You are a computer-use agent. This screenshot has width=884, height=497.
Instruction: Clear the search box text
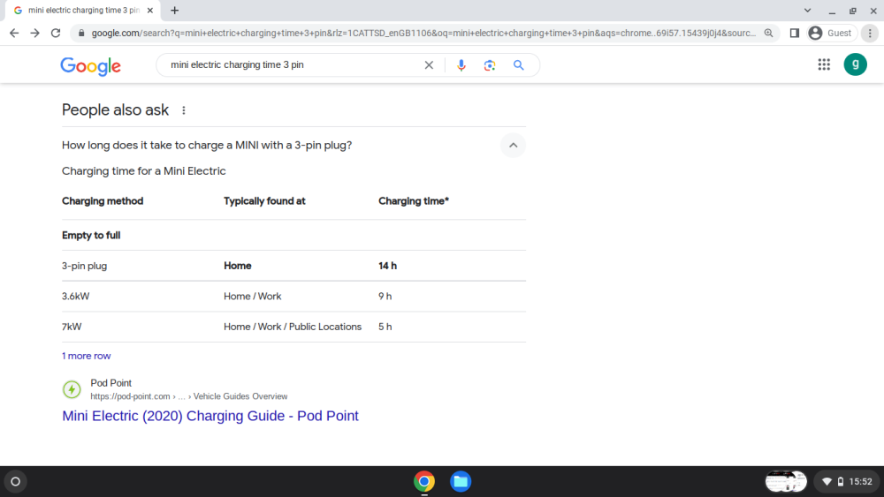[429, 65]
